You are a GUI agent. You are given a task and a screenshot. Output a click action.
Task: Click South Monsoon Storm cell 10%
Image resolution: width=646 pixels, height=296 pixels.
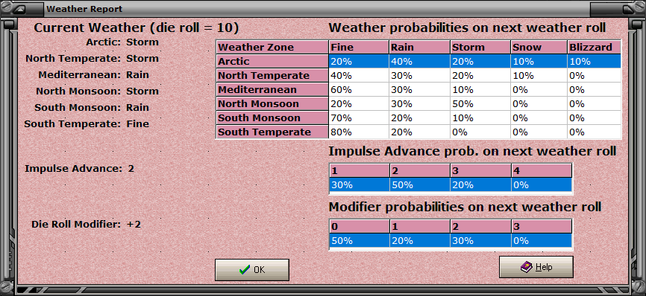tap(480, 118)
